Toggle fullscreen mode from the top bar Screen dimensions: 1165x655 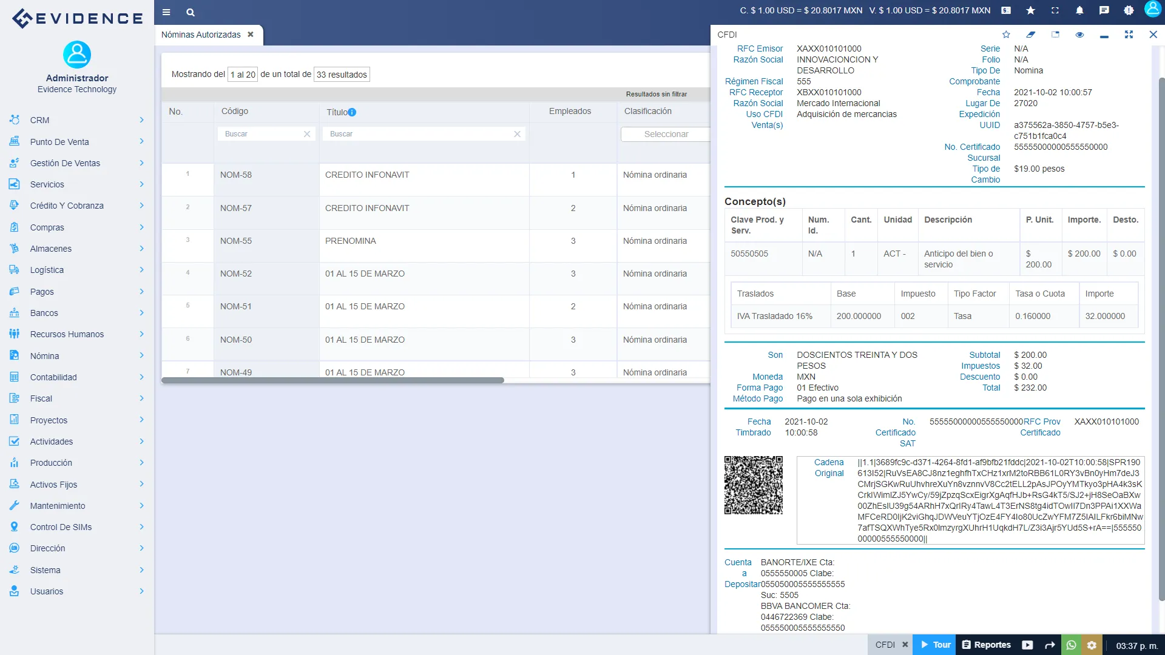coord(1055,10)
